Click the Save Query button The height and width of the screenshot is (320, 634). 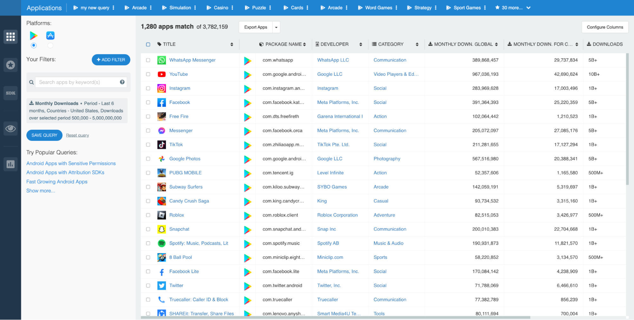pos(44,135)
